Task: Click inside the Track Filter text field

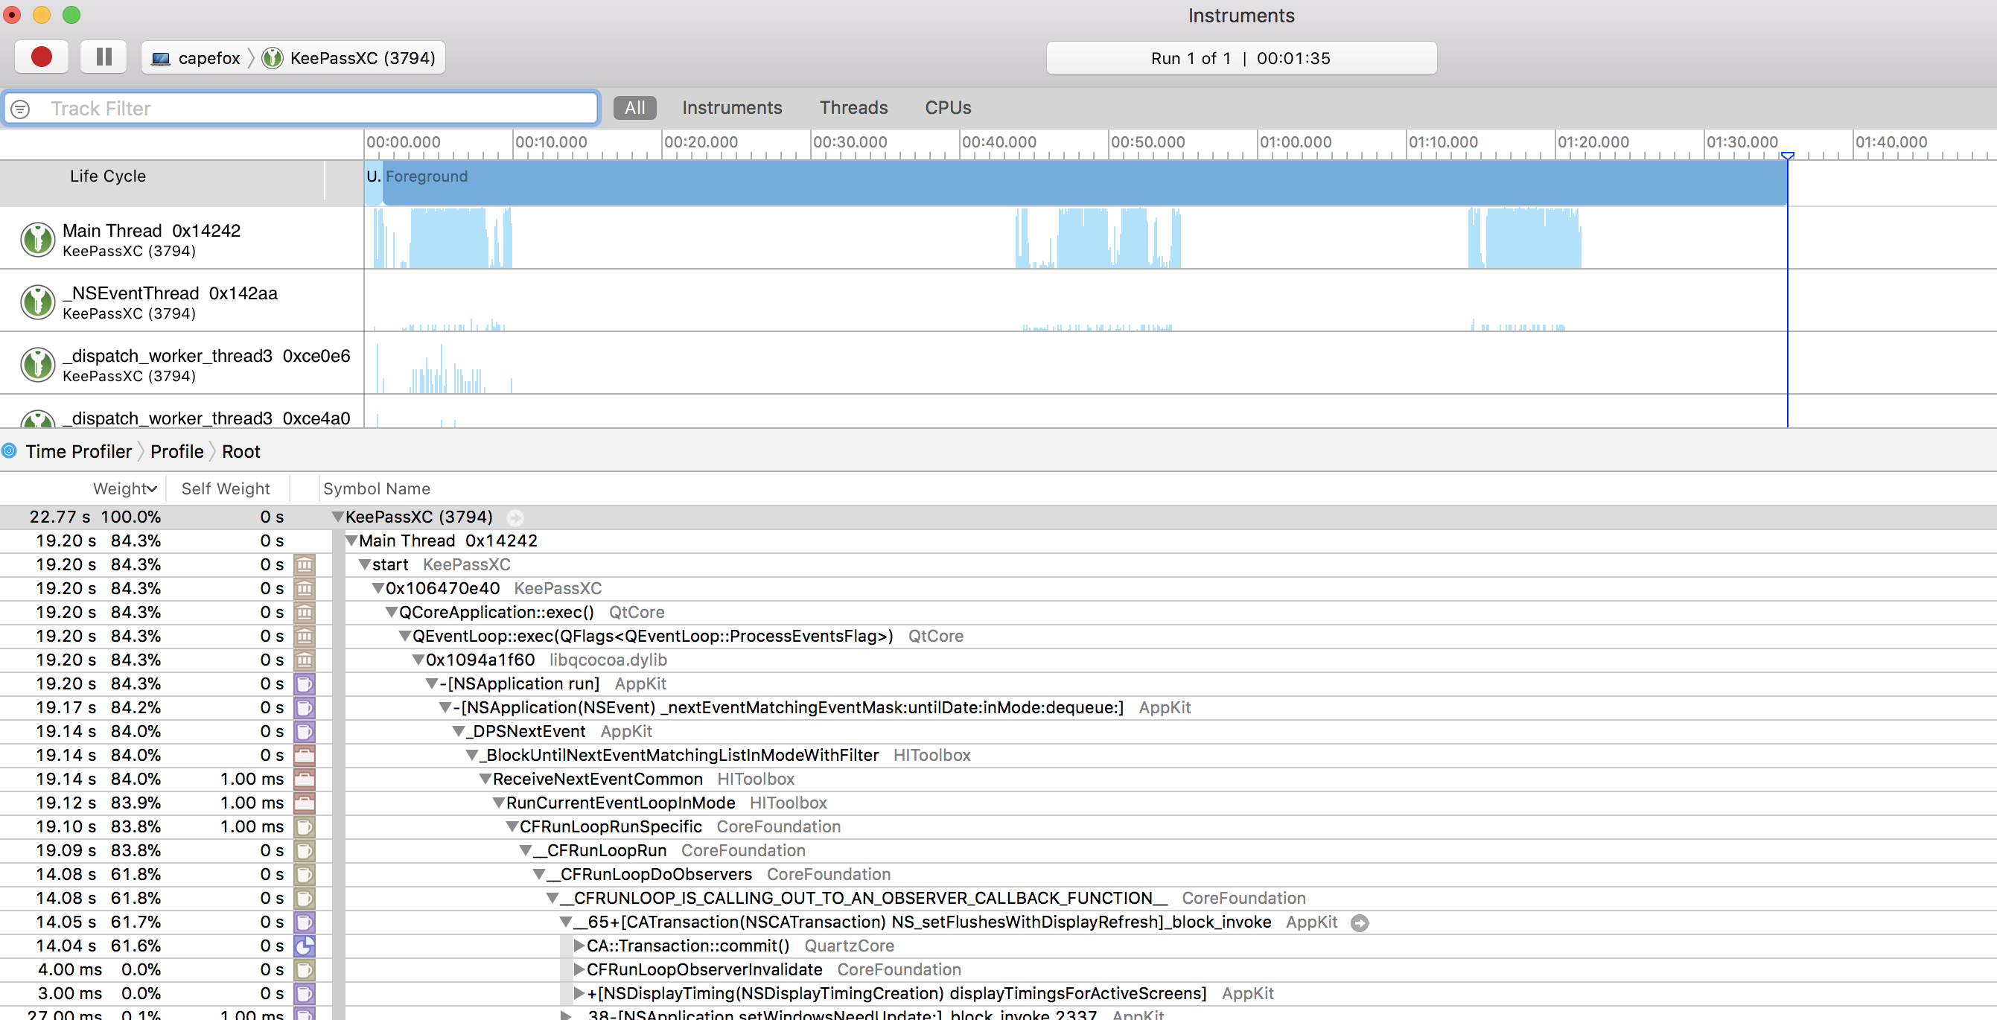Action: [x=310, y=109]
